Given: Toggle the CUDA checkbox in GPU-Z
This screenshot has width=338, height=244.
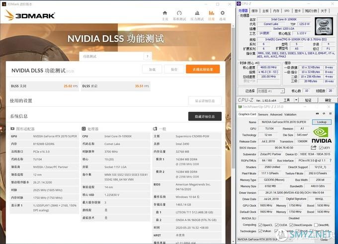Looking at the screenshot, I should [277, 225].
